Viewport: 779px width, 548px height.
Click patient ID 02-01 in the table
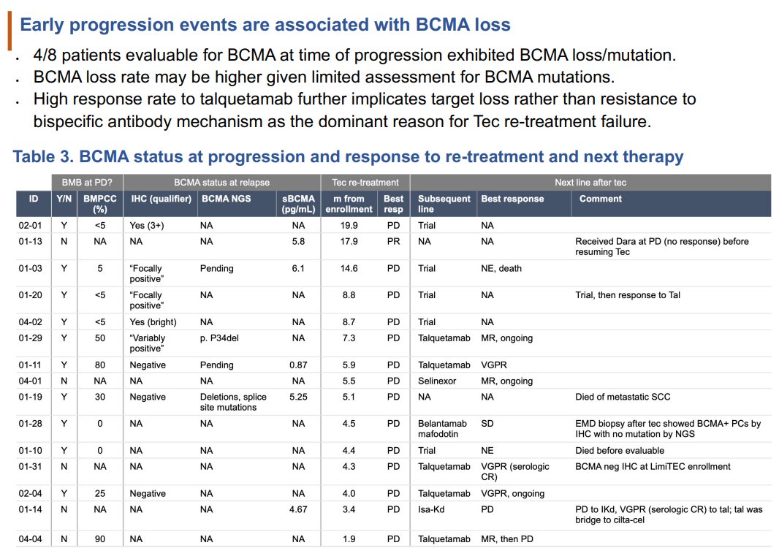[30, 226]
